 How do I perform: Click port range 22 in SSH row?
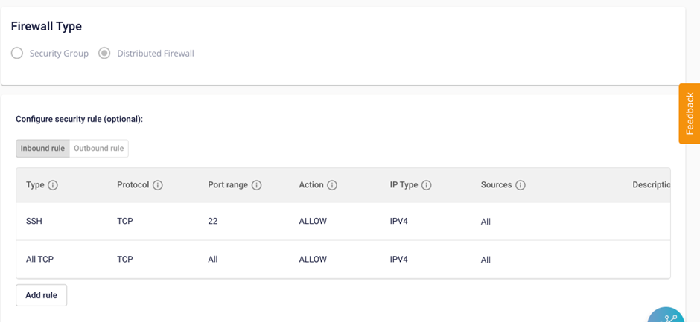tap(212, 222)
